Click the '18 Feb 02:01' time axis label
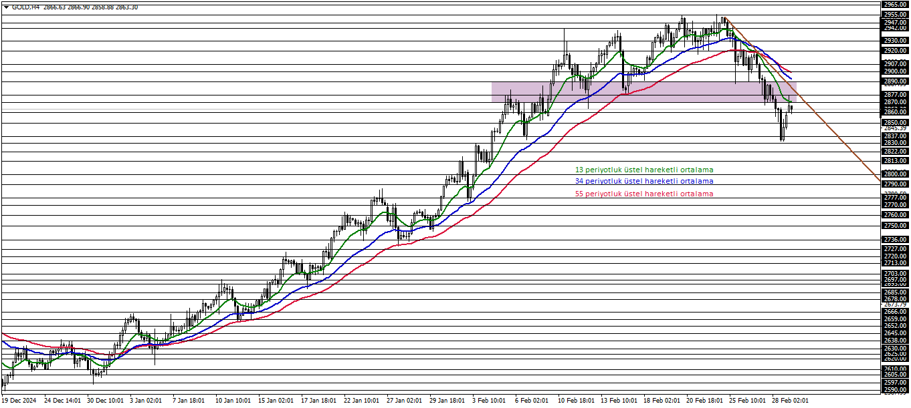This screenshot has height=408, width=911. pos(662,401)
